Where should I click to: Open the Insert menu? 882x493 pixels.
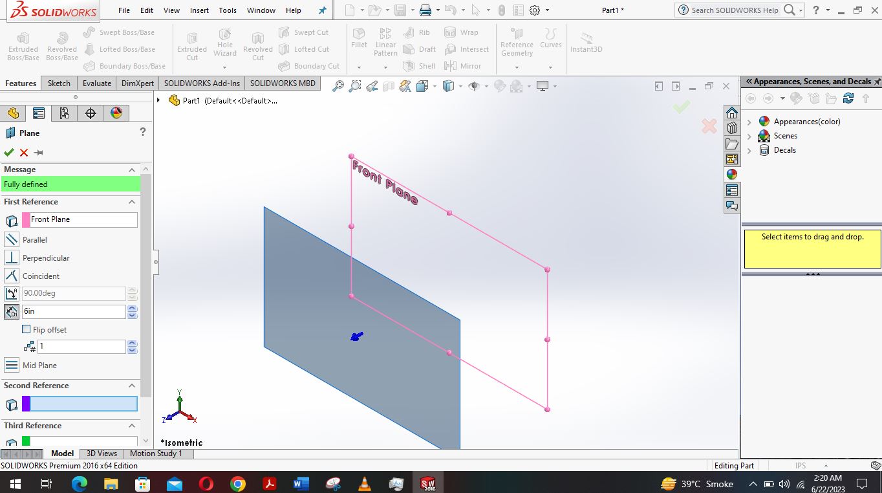[199, 10]
